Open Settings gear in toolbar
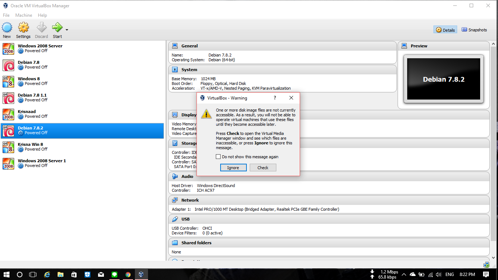The image size is (498, 280). pos(23,27)
